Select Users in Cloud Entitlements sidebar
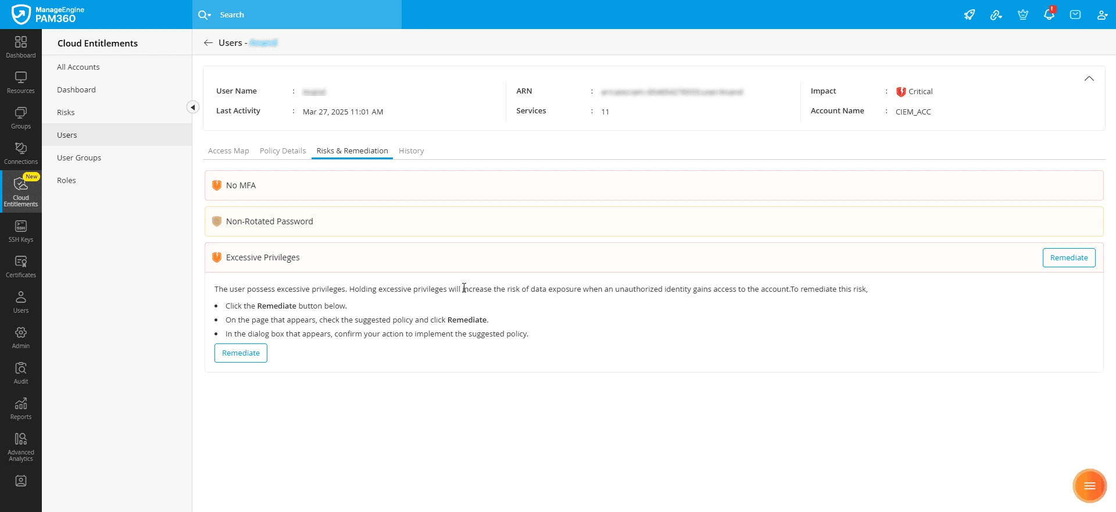The height and width of the screenshot is (512, 1116). [117, 135]
